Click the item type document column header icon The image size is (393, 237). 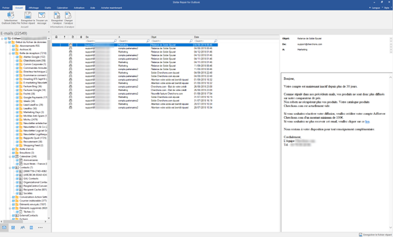pyautogui.click(x=73, y=37)
